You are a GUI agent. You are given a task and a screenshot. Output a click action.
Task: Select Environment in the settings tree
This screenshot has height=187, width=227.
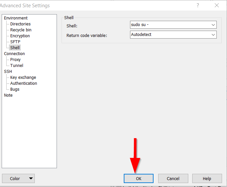[16, 18]
